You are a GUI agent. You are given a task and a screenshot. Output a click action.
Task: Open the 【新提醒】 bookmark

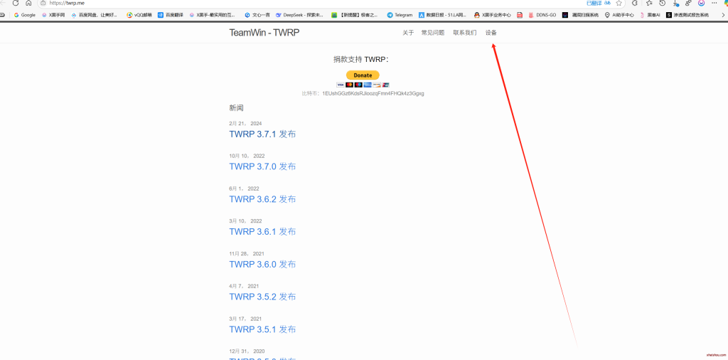[x=355, y=15]
